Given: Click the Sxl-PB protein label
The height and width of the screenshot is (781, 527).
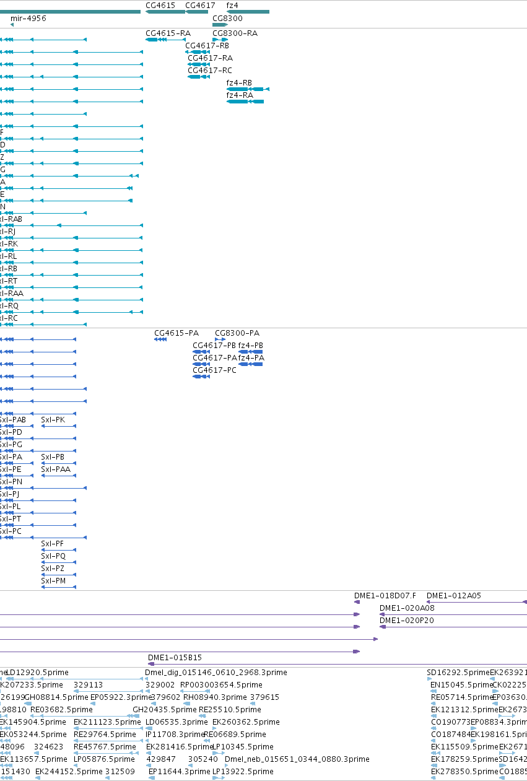Looking at the screenshot, I should coord(53,457).
